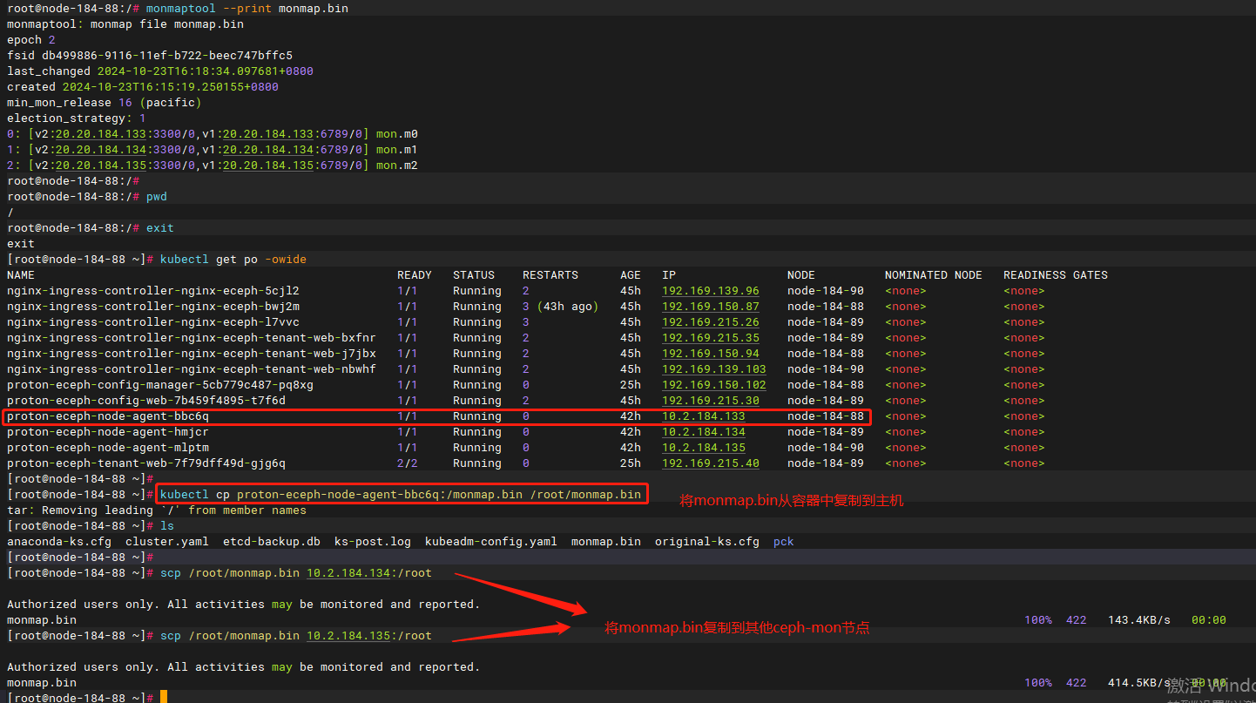Click pod nginx-eceph-tenant-web-j7jbx row name
This screenshot has width=1256, height=703.
tap(192, 354)
